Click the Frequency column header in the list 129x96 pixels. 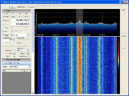coord(25,71)
